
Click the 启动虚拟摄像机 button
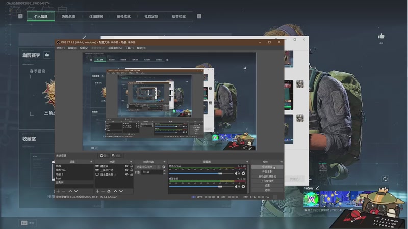(x=267, y=176)
